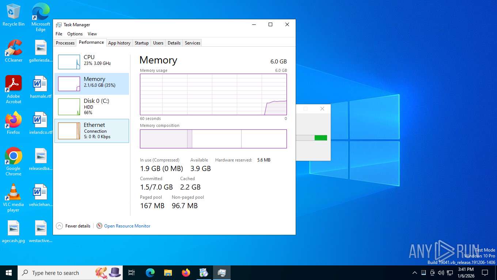The width and height of the screenshot is (497, 280).
Task: Launch Edge from the taskbar
Action: [x=150, y=273]
